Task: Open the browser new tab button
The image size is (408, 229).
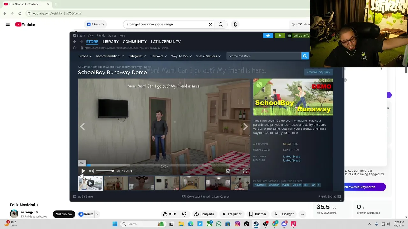Action: point(56,4)
